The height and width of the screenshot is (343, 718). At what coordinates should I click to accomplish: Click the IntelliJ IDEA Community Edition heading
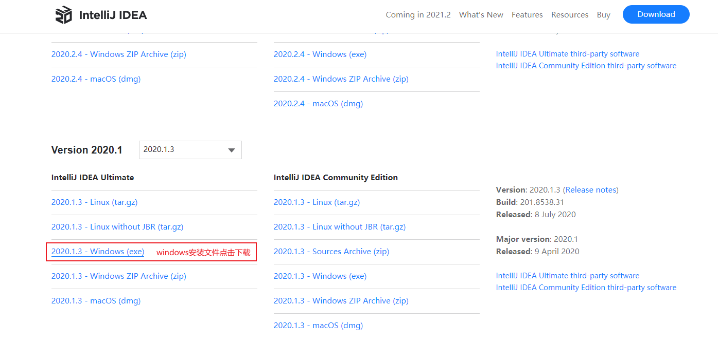pos(336,178)
